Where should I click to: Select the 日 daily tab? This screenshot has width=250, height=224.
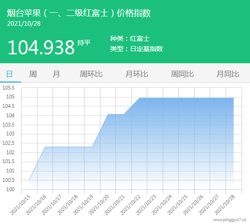9,74
